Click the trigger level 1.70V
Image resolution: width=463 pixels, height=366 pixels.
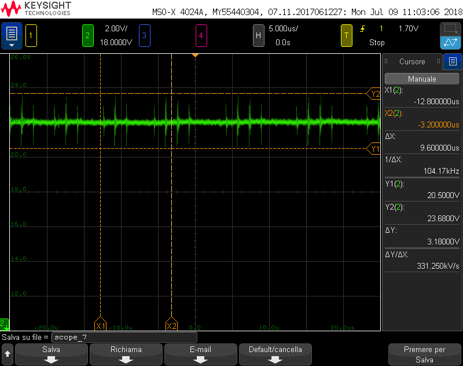pos(409,28)
